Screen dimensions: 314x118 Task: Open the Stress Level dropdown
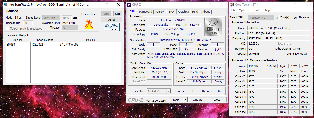[x=52, y=18]
